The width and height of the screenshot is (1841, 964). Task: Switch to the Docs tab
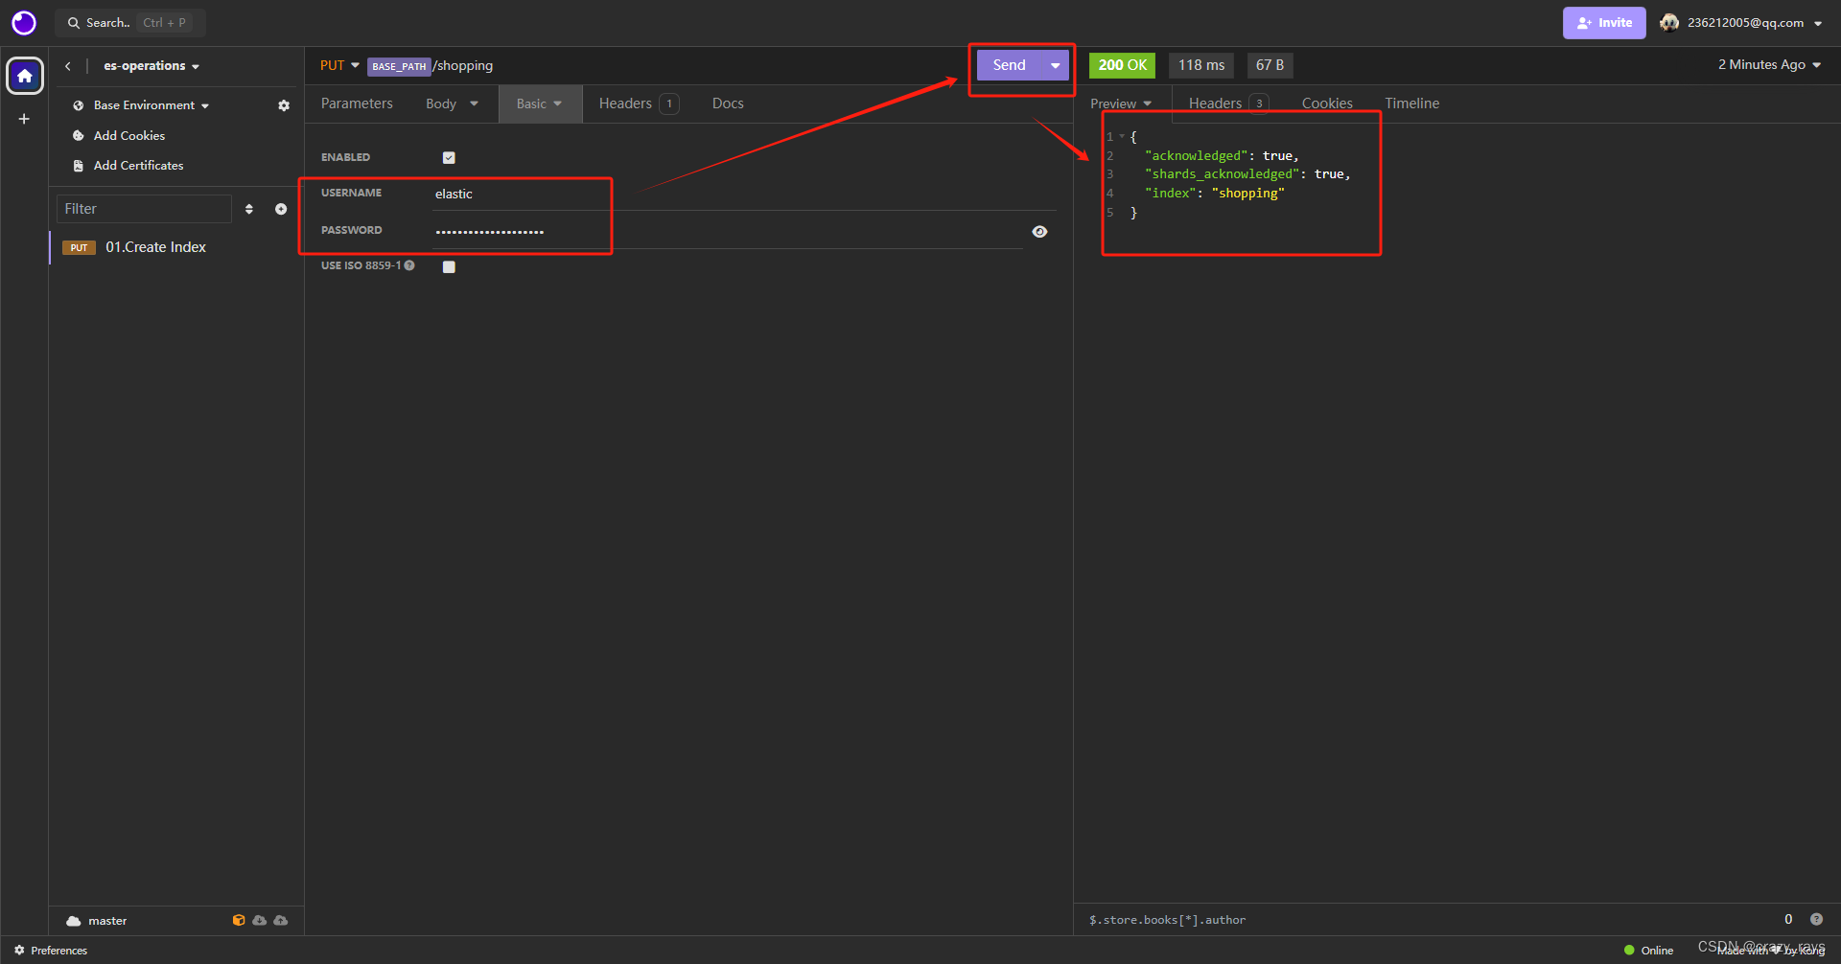tap(728, 103)
